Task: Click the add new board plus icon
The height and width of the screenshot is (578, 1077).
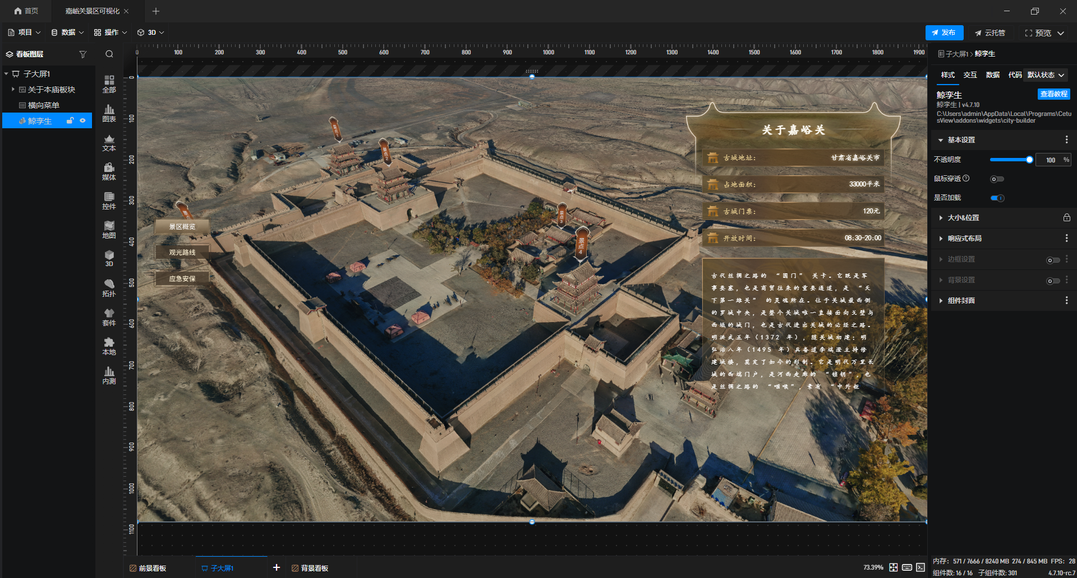Action: (x=276, y=567)
